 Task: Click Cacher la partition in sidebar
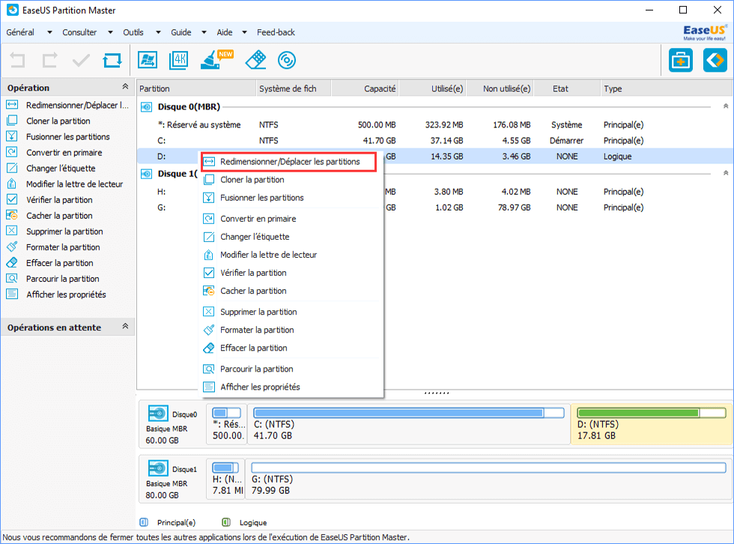click(x=49, y=216)
